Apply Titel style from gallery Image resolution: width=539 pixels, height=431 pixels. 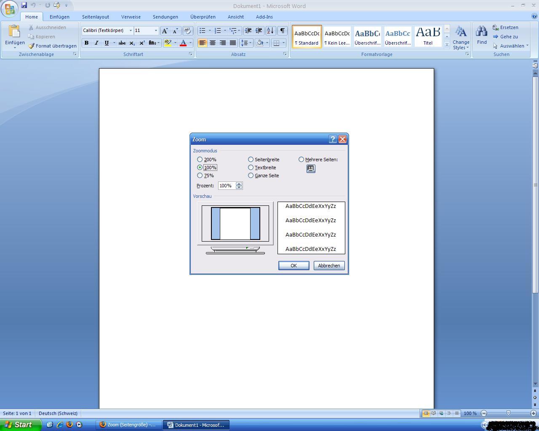[428, 36]
